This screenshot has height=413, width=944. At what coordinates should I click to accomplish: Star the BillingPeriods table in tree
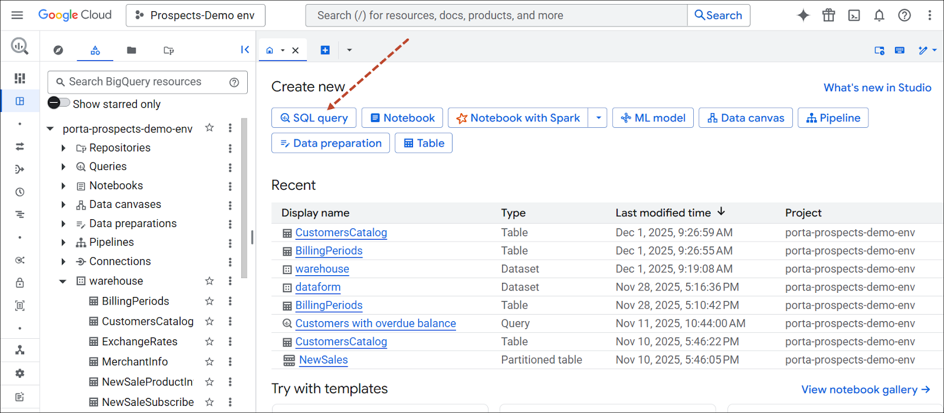tap(209, 301)
